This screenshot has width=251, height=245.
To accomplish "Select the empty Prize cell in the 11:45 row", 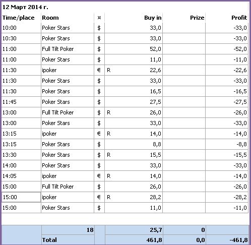I will (x=184, y=102).
